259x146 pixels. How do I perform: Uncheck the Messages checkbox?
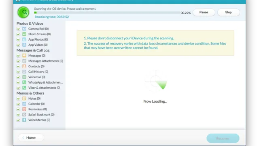click(18, 56)
